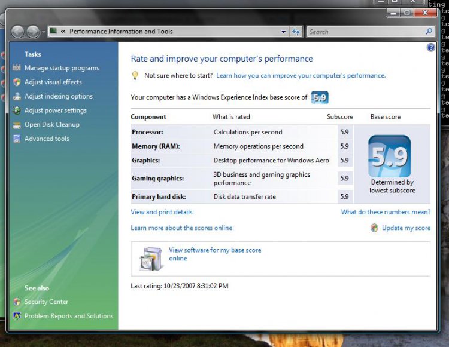The width and height of the screenshot is (449, 347).
Task: Click Learn more about the scores online
Action: (181, 228)
